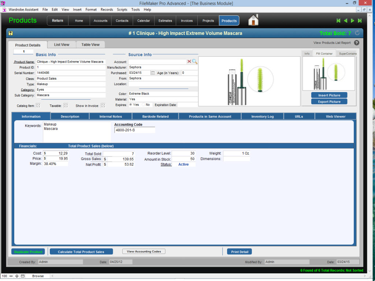Select the Yes radio for Expires
Screen dimensions: 375x281
pos(131,105)
